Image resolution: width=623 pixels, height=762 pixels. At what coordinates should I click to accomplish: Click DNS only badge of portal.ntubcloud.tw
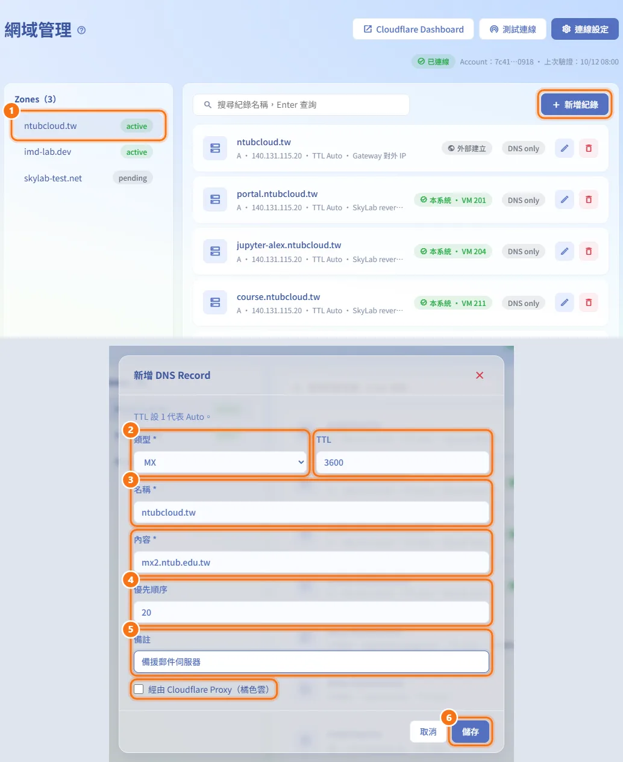tap(524, 200)
